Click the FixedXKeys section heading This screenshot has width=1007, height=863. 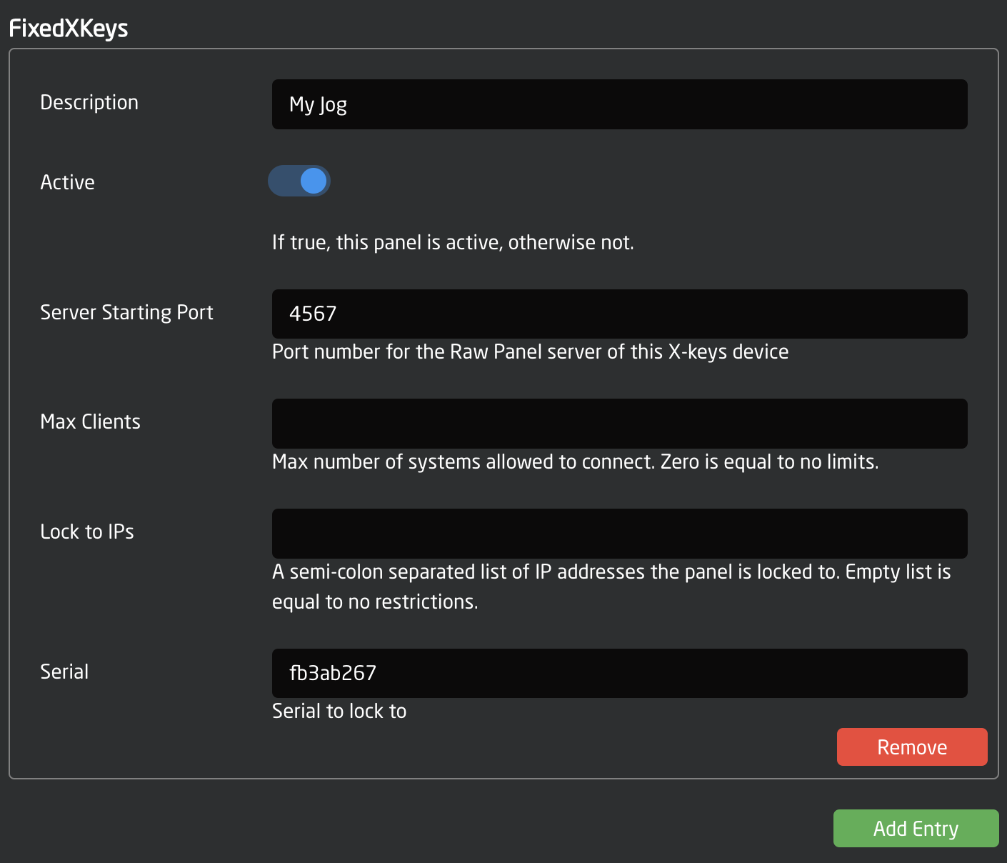pyautogui.click(x=69, y=29)
